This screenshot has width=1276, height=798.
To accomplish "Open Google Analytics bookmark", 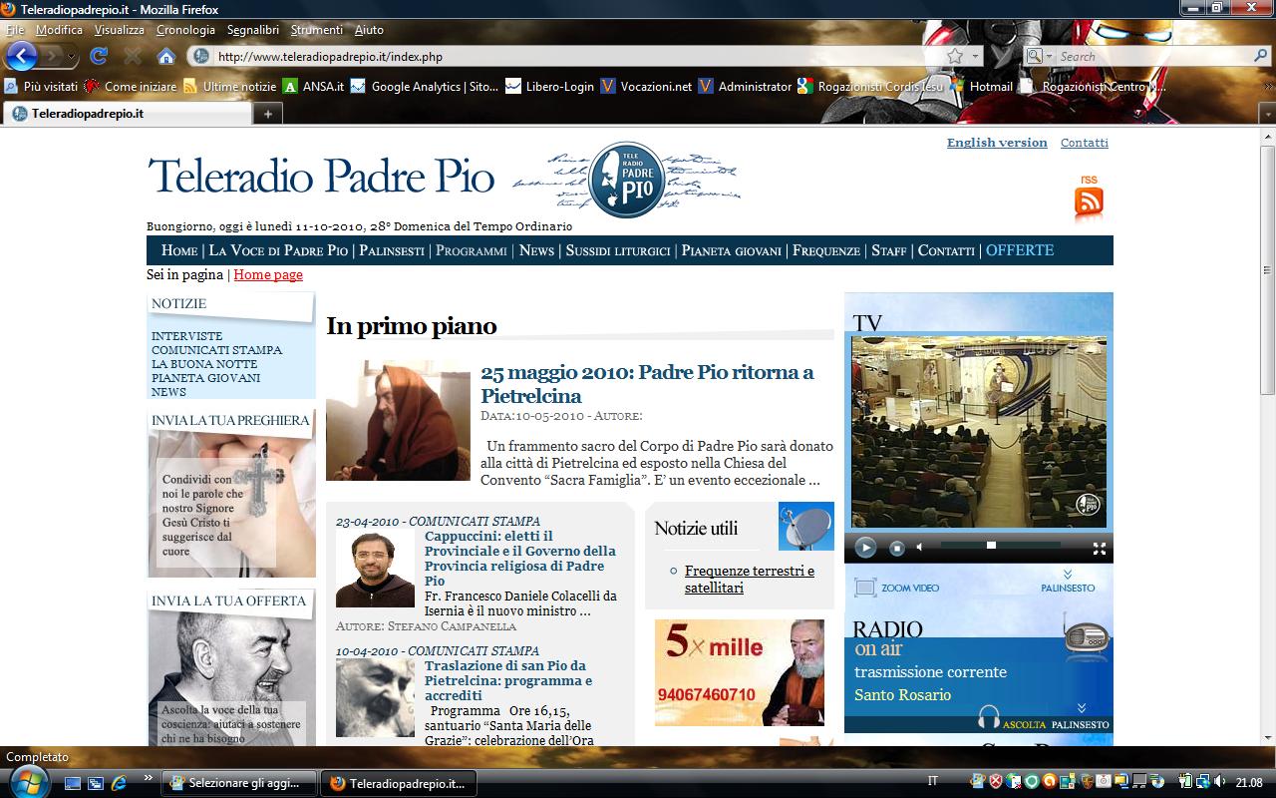I will click(x=424, y=87).
